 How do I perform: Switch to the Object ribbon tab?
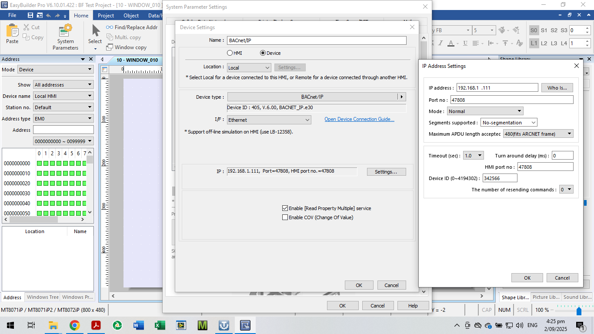click(131, 15)
